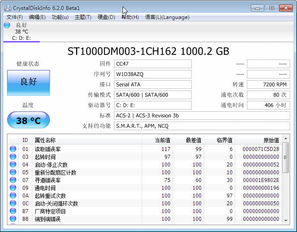
Task: Click status orb for B8 端到端错误 row
Action: click(13, 219)
